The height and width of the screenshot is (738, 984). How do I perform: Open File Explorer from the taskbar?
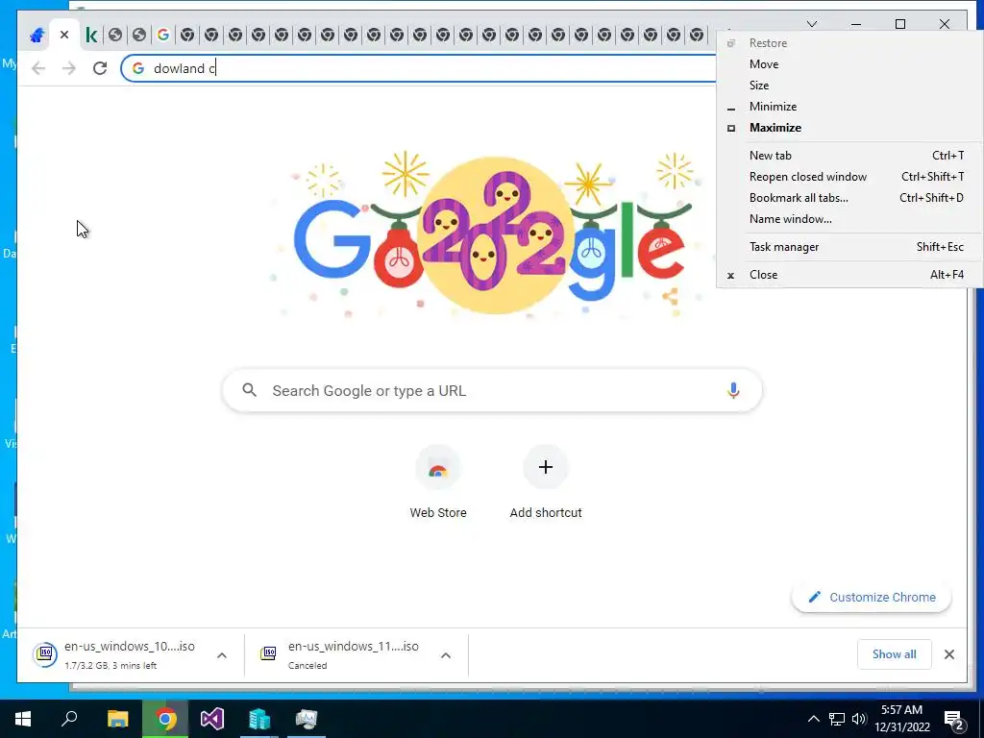point(117,719)
